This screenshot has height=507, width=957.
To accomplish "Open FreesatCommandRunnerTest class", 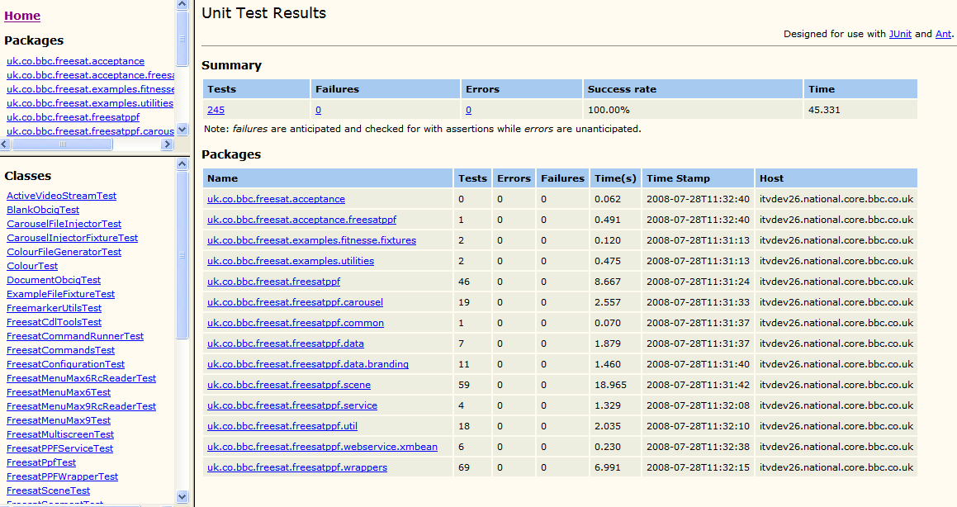I will coord(74,336).
